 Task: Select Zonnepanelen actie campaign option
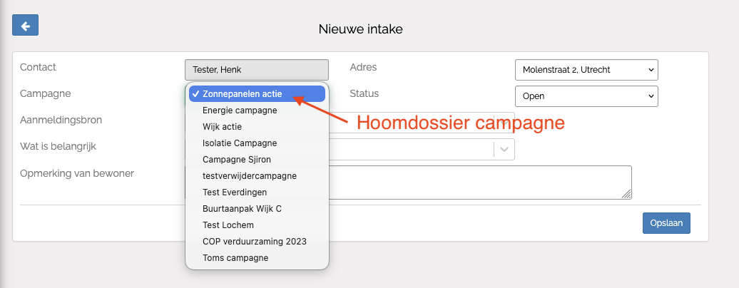(x=243, y=93)
